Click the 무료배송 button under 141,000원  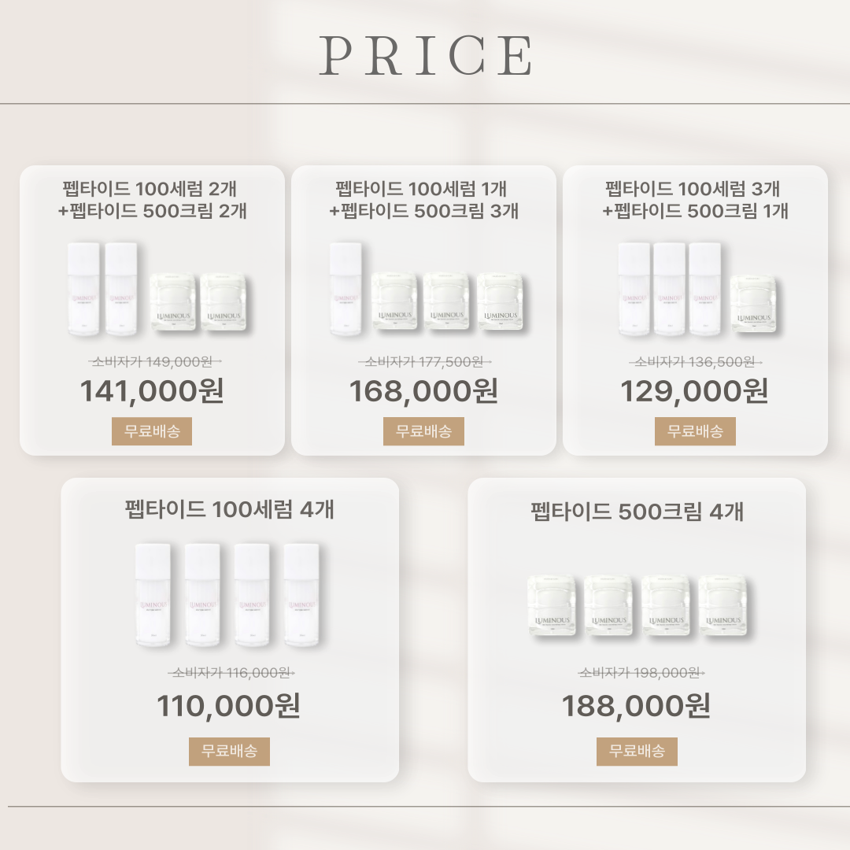click(x=152, y=431)
